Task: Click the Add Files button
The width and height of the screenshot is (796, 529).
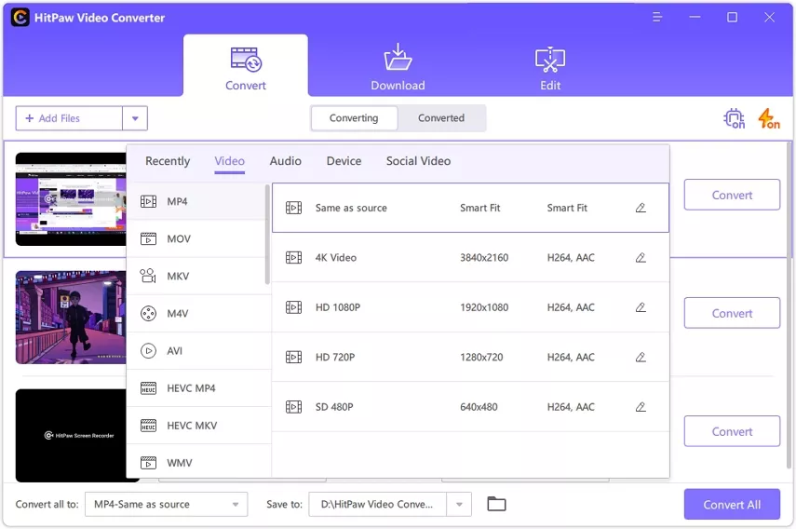Action: point(69,118)
